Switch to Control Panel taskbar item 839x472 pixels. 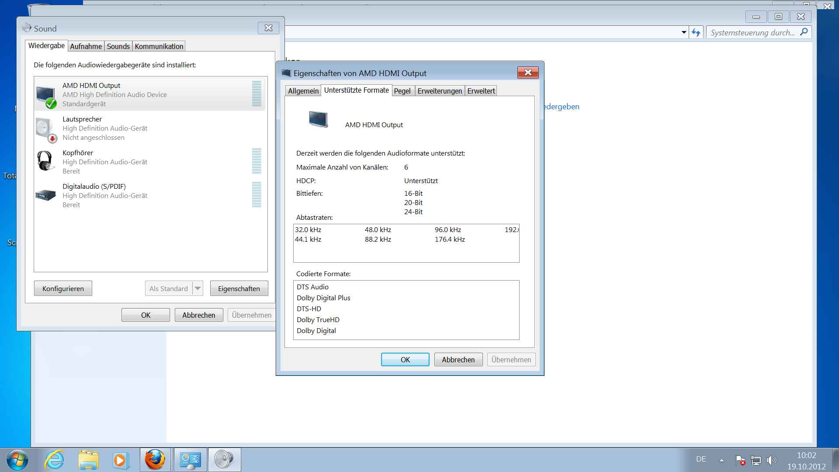[190, 460]
